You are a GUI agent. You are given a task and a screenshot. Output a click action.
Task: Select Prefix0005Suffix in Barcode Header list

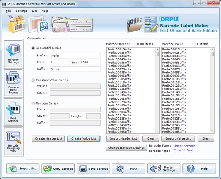pos(119,63)
